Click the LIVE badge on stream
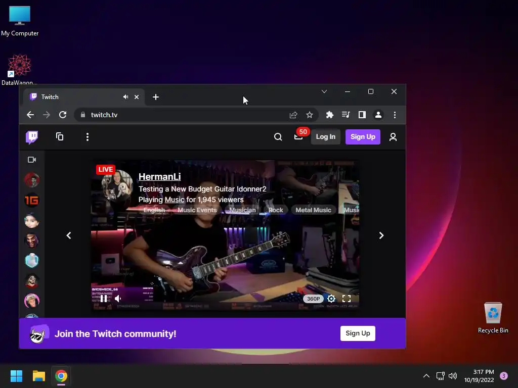 (x=106, y=170)
